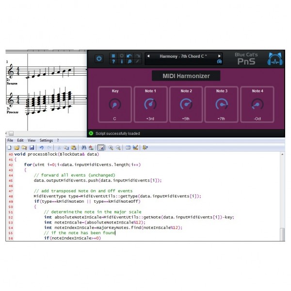Click the exit door toolbar icon
Image resolution: width=291 pixels, height=291 pixels.
point(145,147)
